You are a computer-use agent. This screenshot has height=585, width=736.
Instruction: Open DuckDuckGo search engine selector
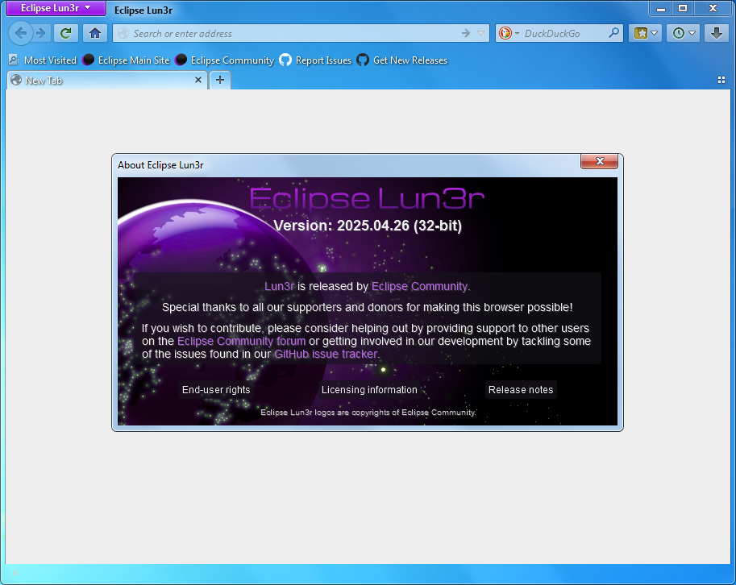pos(509,33)
